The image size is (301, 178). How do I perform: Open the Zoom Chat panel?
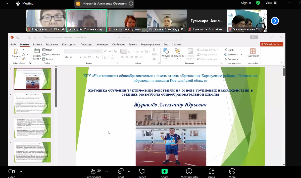[x=121, y=171]
